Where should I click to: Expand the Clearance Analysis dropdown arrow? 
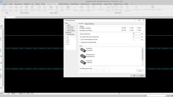pyautogui.click(x=35, y=10)
